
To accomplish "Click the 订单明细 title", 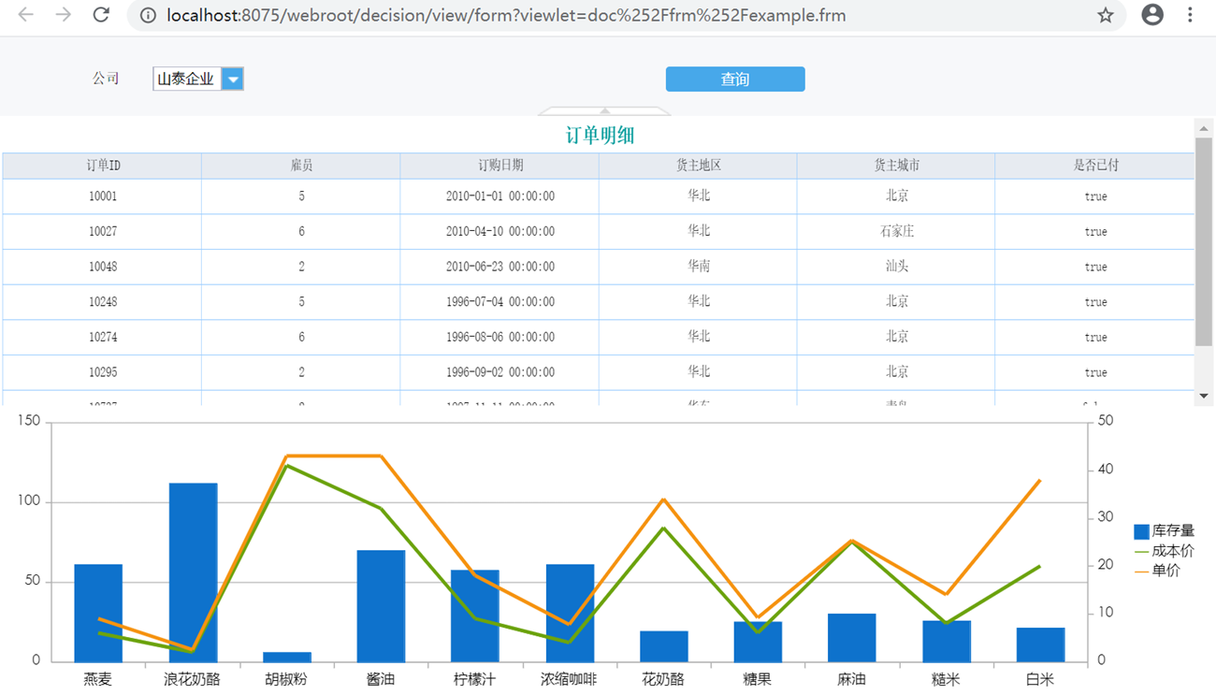I will [x=601, y=136].
